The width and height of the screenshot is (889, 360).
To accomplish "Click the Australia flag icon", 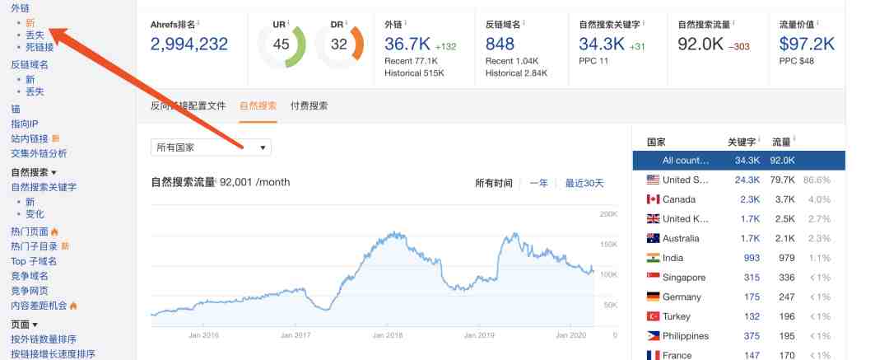I will pos(653,238).
